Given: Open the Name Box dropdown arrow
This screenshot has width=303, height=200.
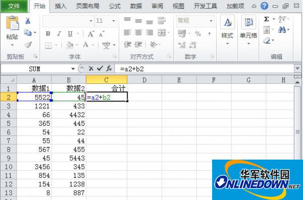Looking at the screenshot, I should coord(73,69).
